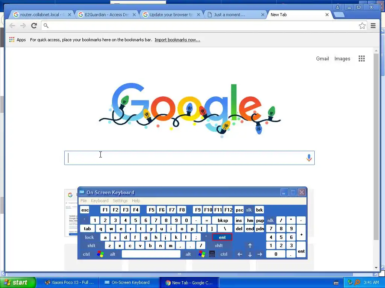Image resolution: width=385 pixels, height=288 pixels.
Task: Open the Apps grid shortcut in bookmarks bar
Action: pos(17,40)
